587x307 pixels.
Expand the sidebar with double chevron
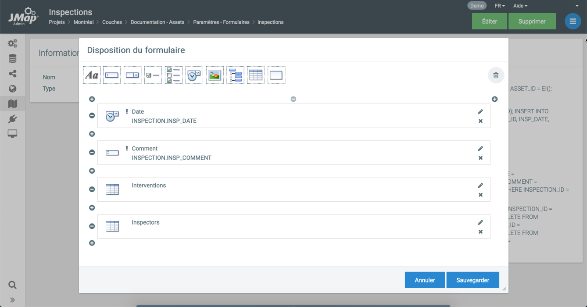pyautogui.click(x=12, y=300)
